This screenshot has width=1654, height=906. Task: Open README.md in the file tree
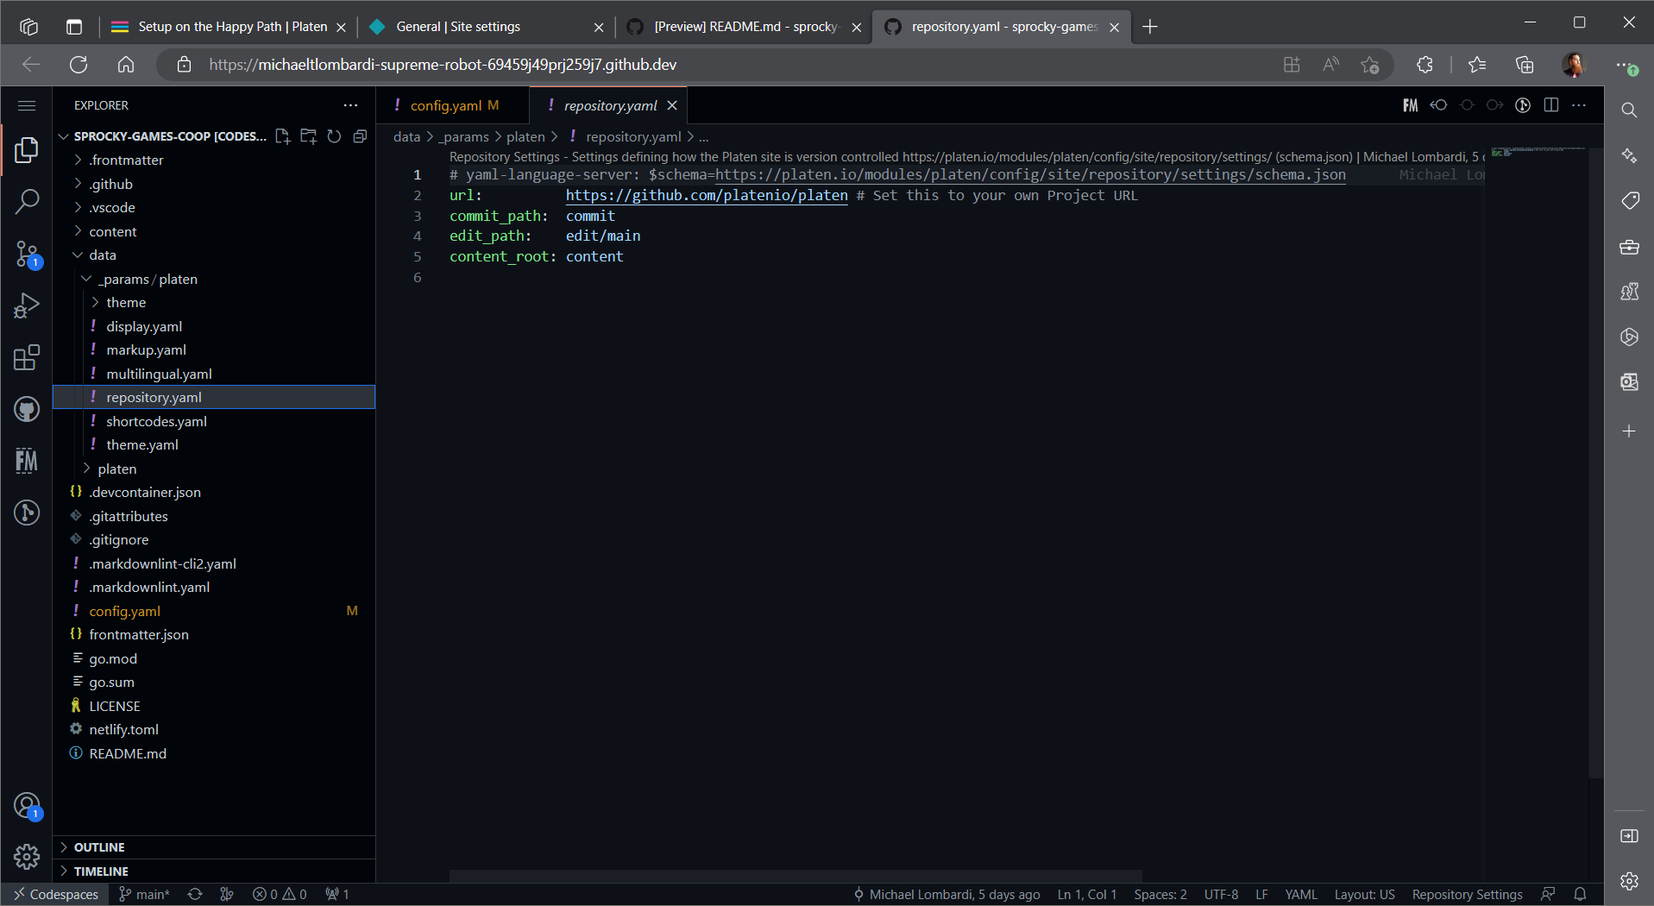click(x=128, y=754)
